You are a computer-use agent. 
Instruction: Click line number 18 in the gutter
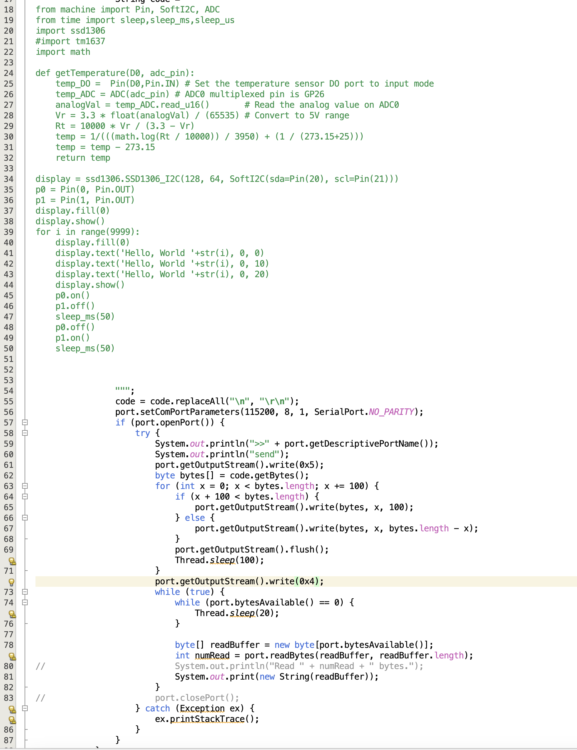[x=9, y=10]
